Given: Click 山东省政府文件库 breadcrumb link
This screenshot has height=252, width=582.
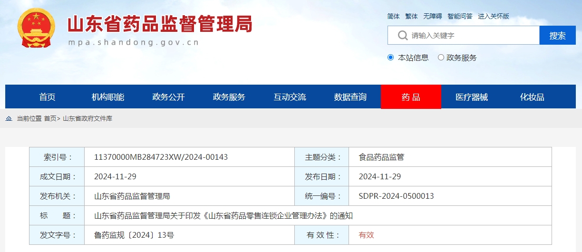Looking at the screenshot, I should [87, 118].
